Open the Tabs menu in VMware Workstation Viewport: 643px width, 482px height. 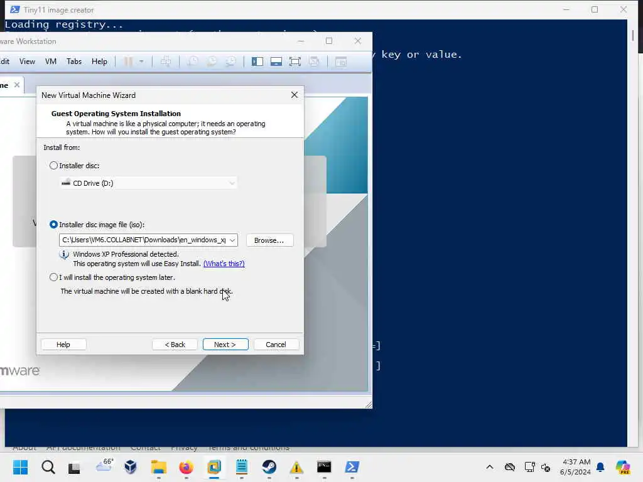(74, 62)
